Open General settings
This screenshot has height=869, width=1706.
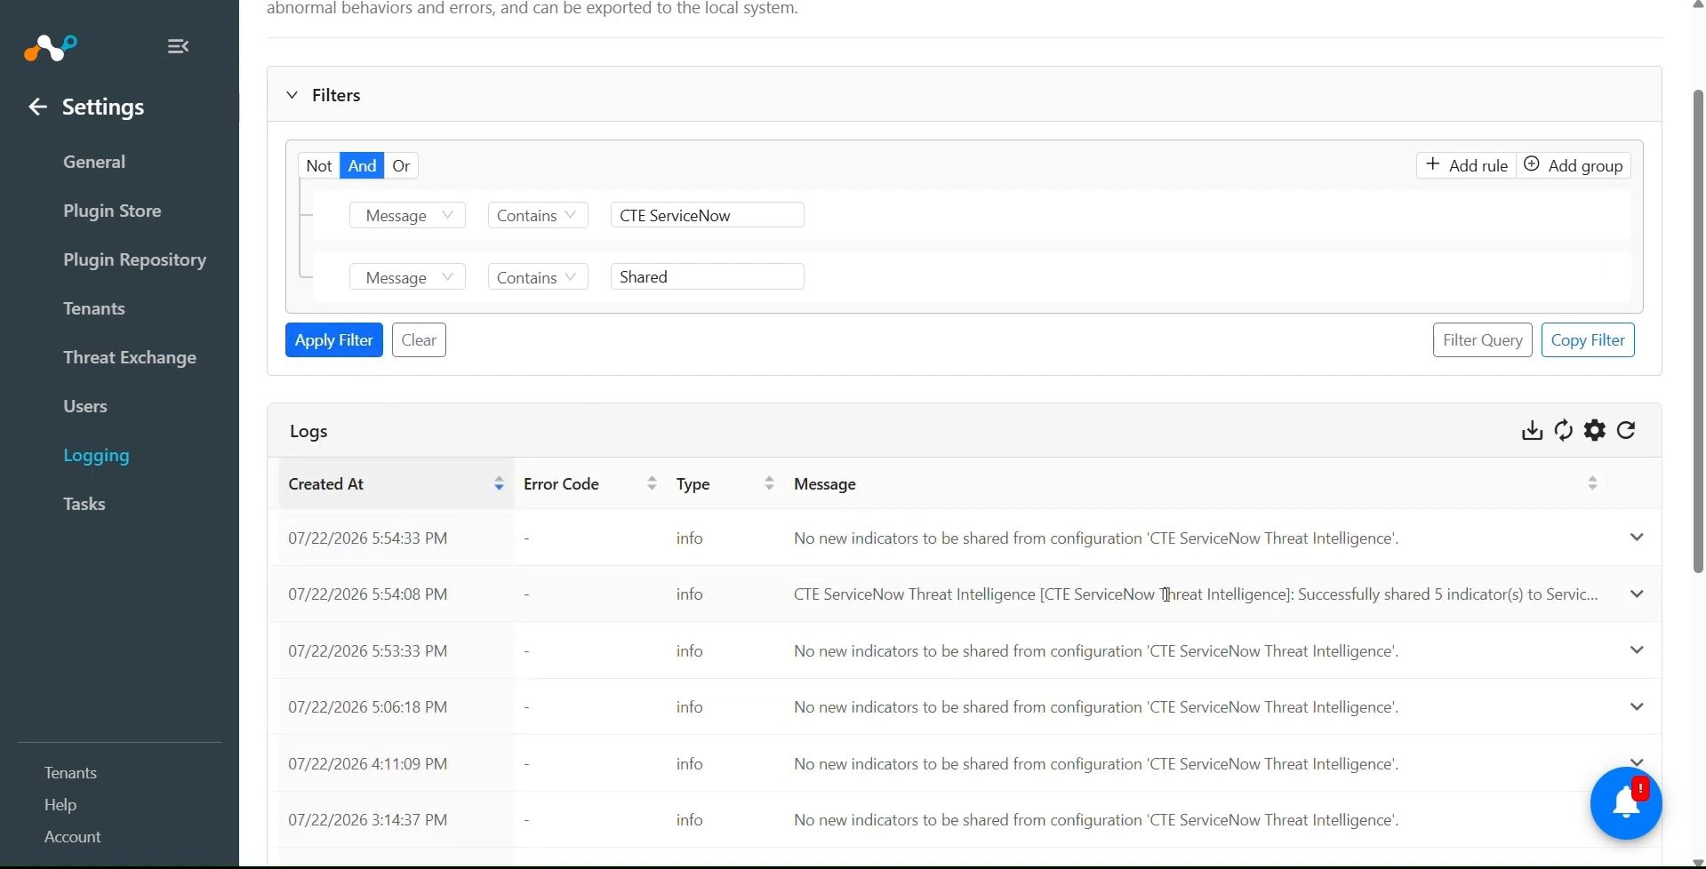94,163
